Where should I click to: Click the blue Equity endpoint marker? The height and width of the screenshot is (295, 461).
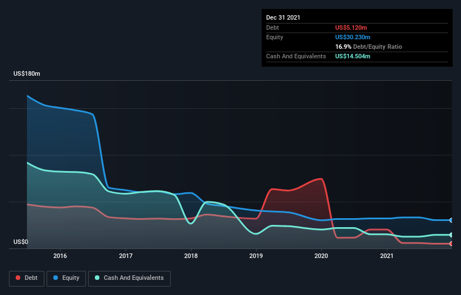click(451, 220)
